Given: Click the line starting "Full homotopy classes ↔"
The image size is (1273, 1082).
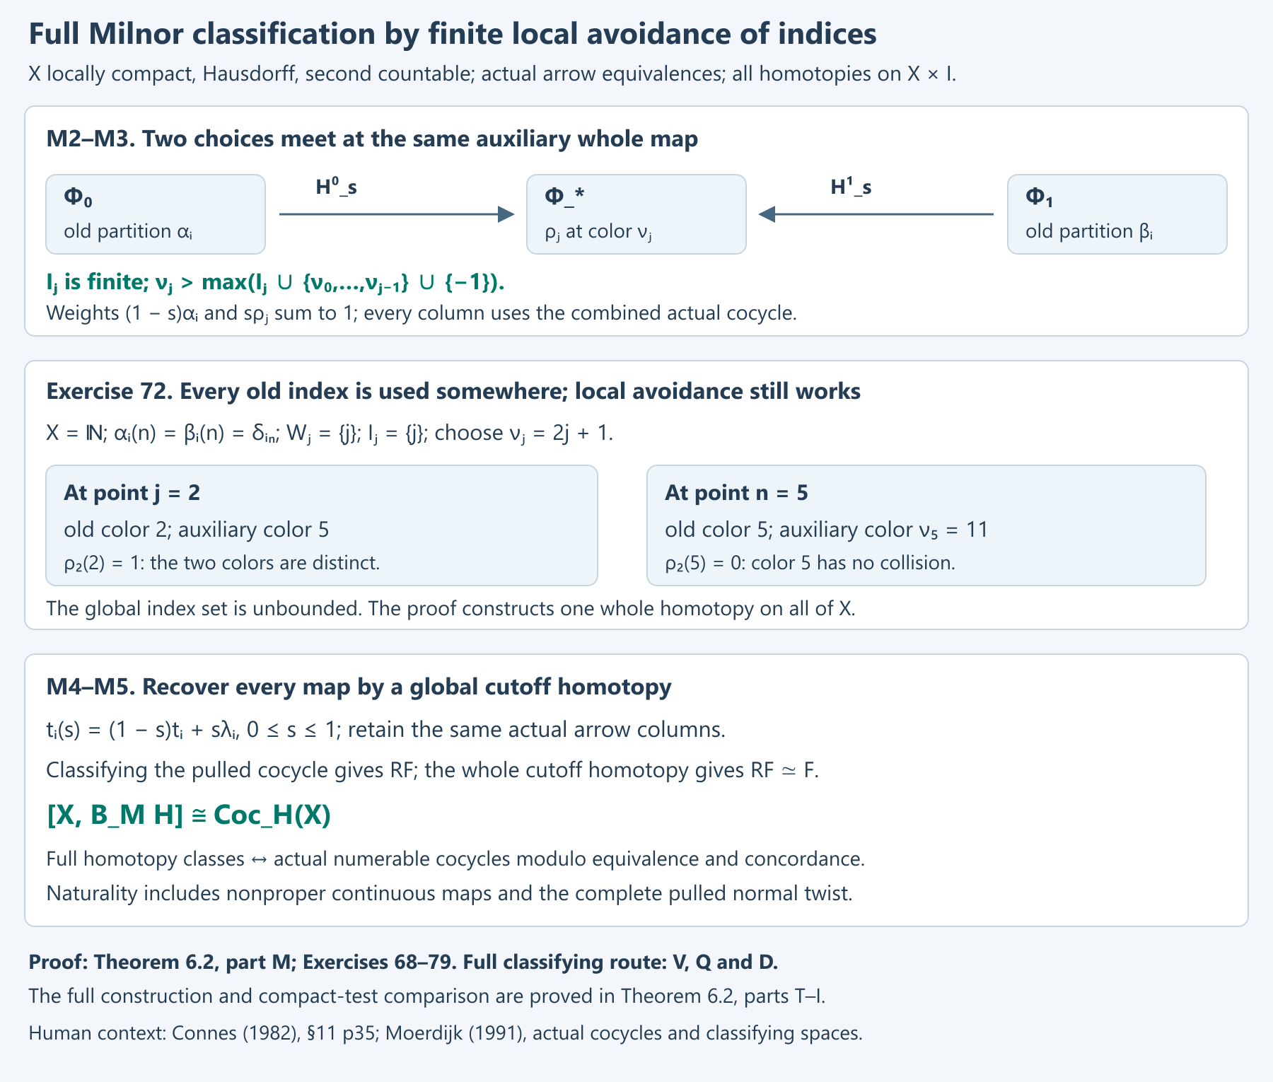Looking at the screenshot, I should click(455, 859).
